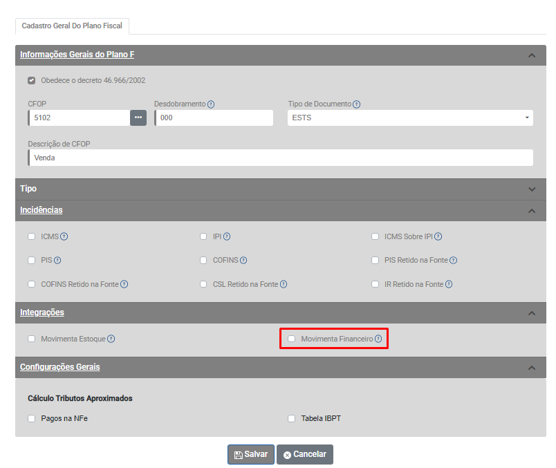The image size is (556, 468).
Task: Click help icon next to COFINS
Action: coord(243,261)
